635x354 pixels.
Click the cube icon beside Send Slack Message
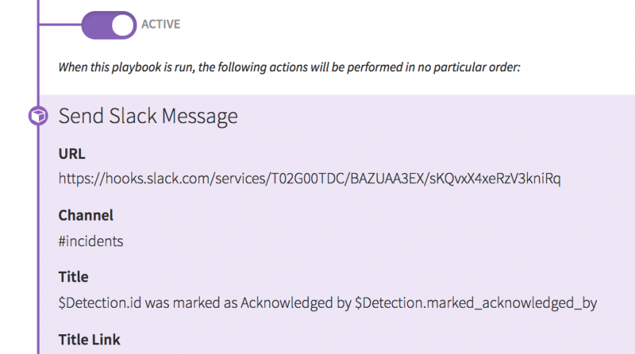click(x=37, y=116)
